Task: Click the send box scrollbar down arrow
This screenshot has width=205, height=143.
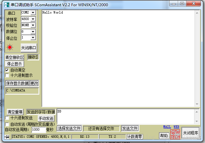Action: (197, 121)
